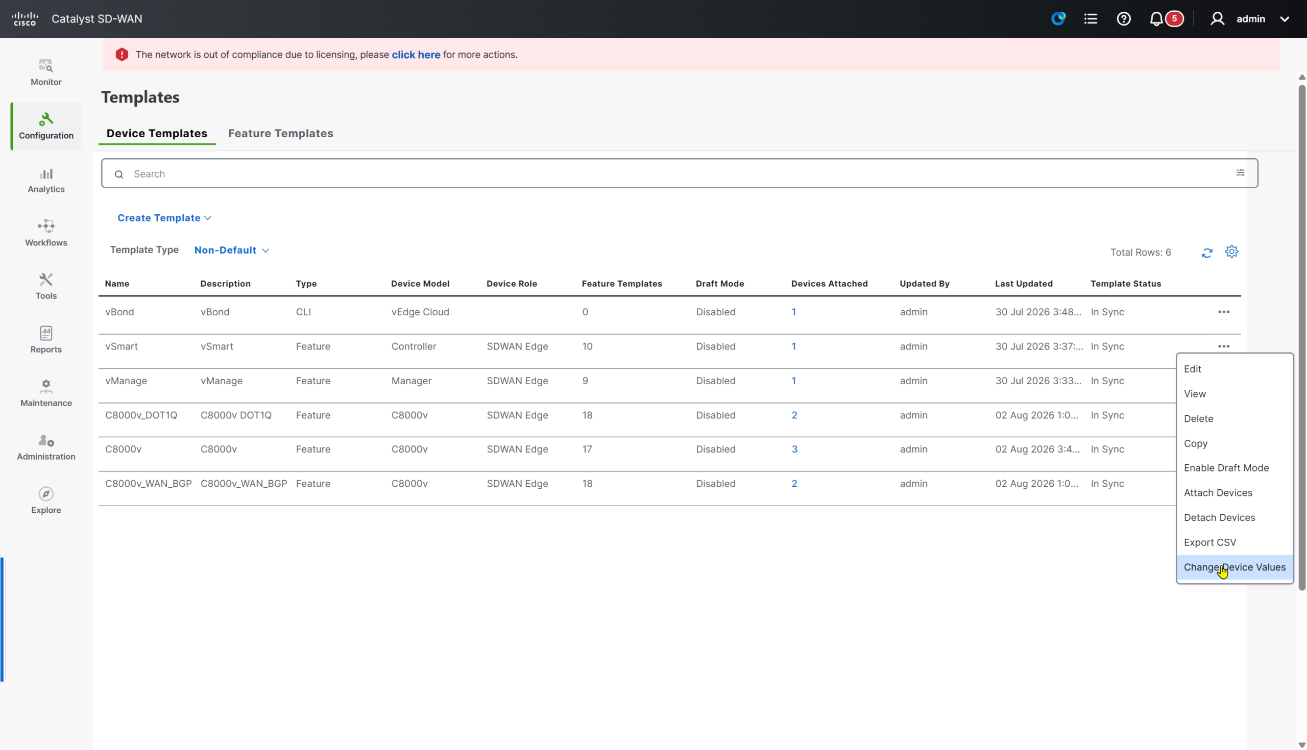Viewport: 1307px width, 750px height.
Task: Click the admin user profile icon
Action: pos(1217,18)
